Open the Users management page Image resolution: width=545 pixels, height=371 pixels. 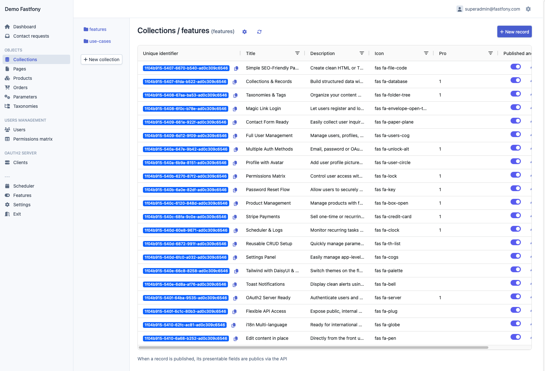pos(36,130)
